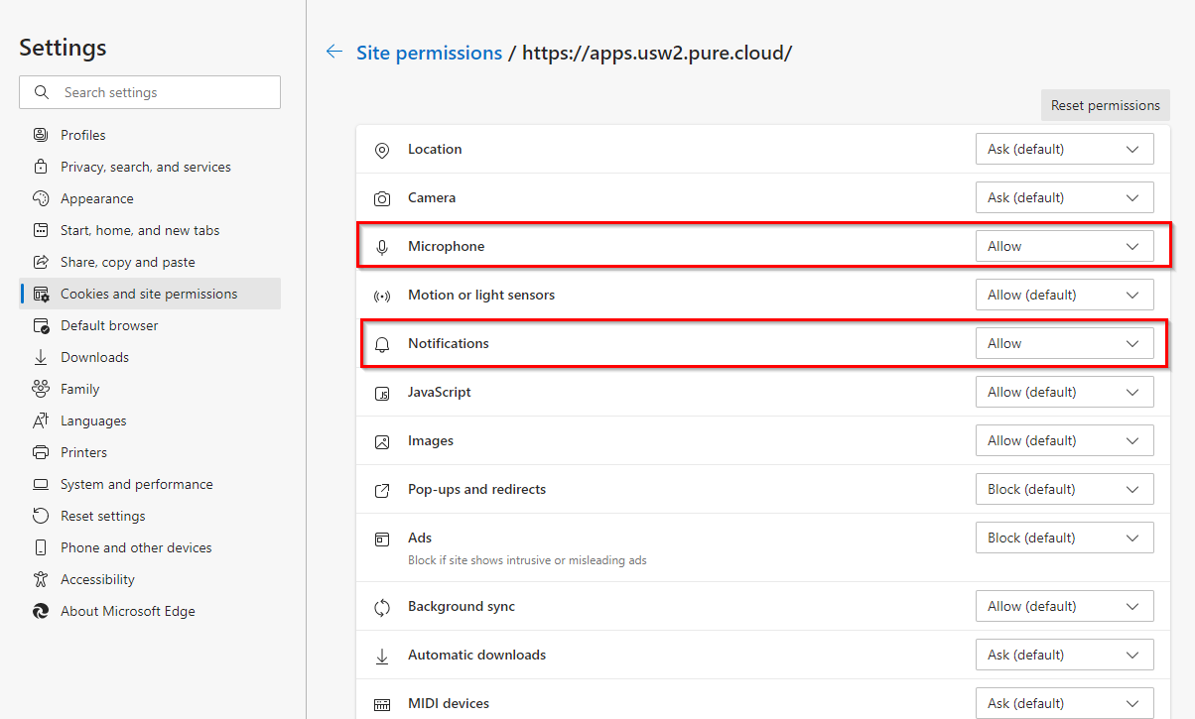Open the Microphone permission dropdown
Viewport: 1195px width, 719px height.
point(1064,247)
